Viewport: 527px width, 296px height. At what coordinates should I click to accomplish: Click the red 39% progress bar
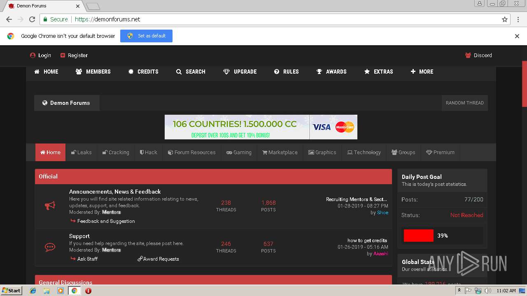coord(419,236)
